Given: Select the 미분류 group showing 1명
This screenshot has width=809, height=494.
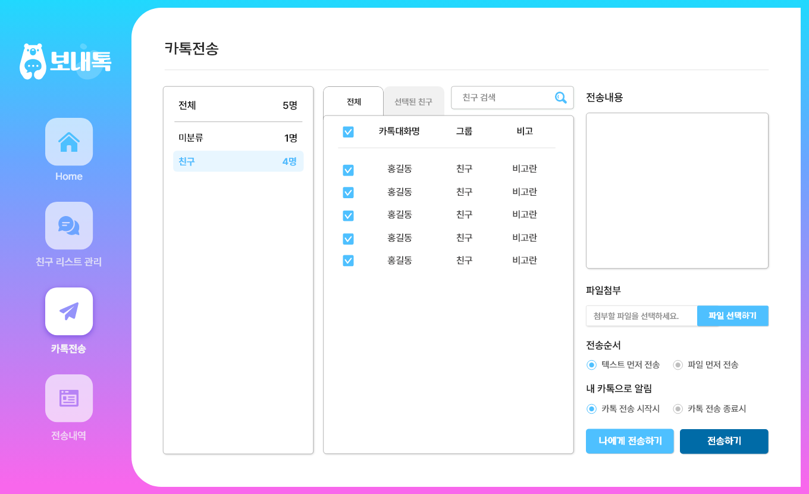Looking at the screenshot, I should tap(238, 137).
